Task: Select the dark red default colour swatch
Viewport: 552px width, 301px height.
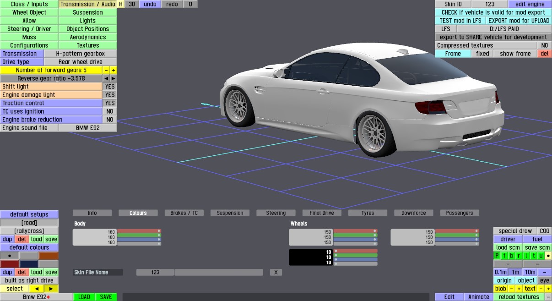Action: click(10, 264)
